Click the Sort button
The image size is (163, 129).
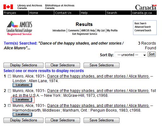(x=152, y=54)
